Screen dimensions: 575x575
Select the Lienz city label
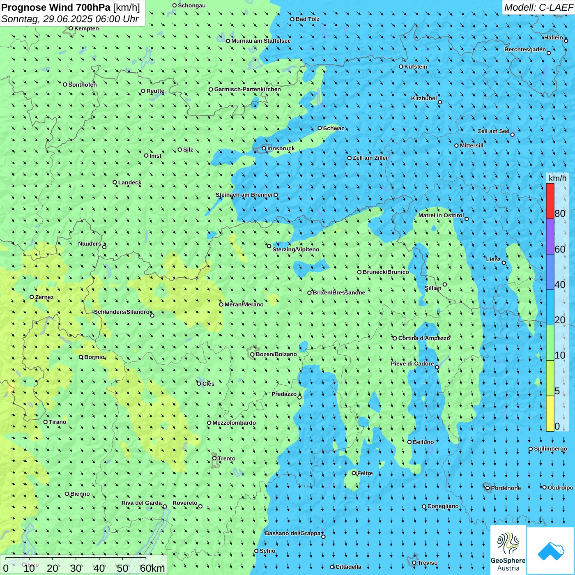(x=493, y=259)
